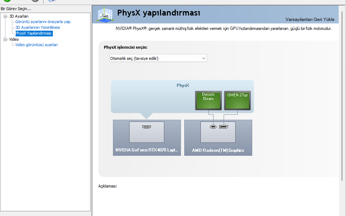Collapse the Video tree node
Viewport: 346px width, 216px height.
(x=5, y=39)
